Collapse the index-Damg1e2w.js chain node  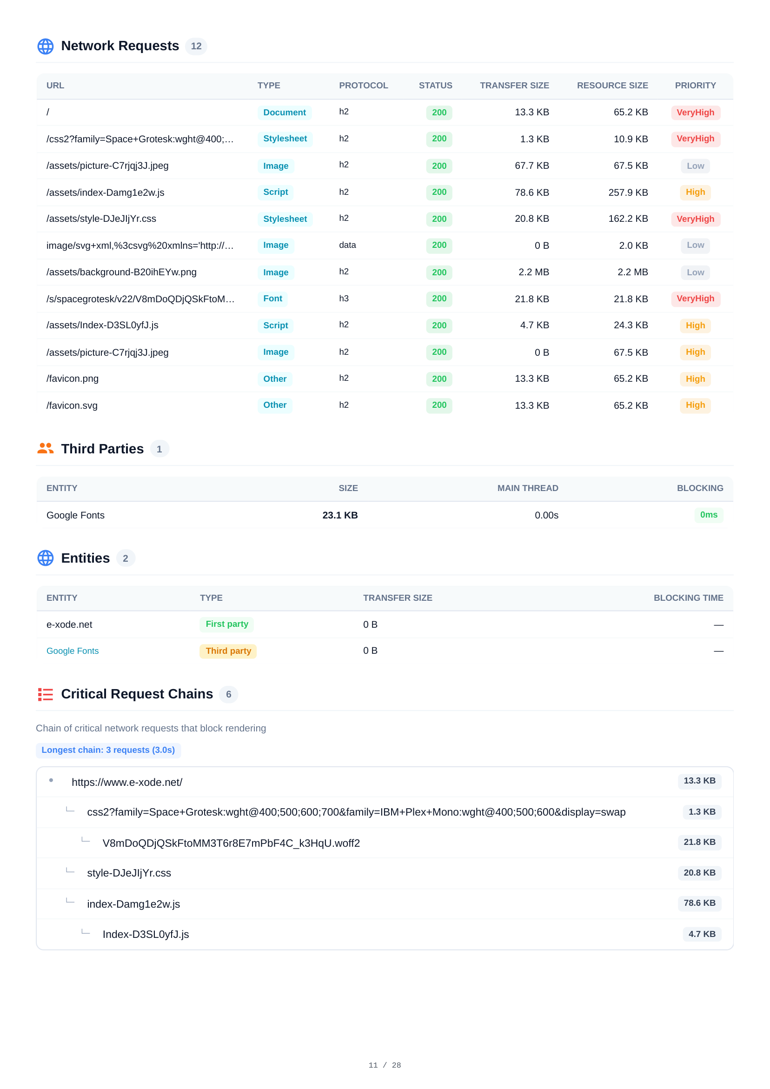133,903
